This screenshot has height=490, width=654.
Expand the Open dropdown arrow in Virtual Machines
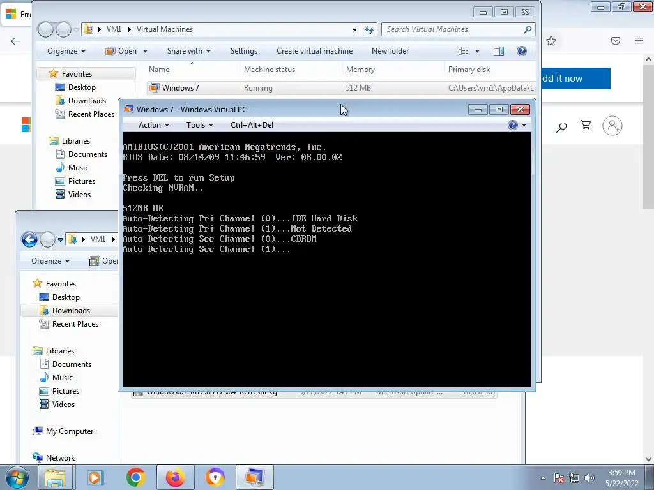(x=145, y=51)
